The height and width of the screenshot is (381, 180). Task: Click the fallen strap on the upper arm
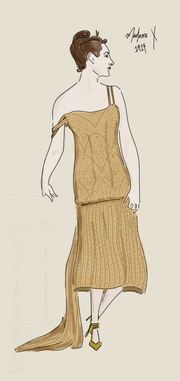coord(59,127)
